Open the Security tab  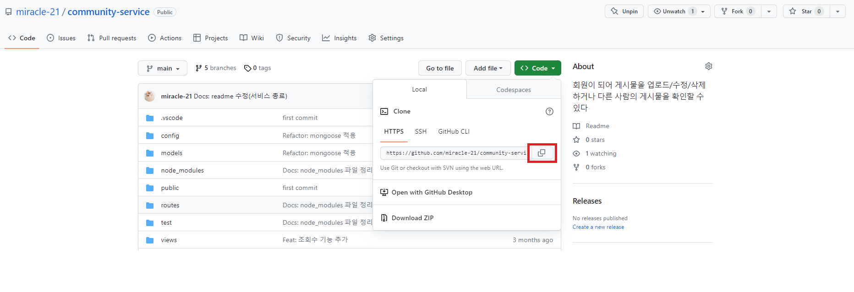[293, 38]
